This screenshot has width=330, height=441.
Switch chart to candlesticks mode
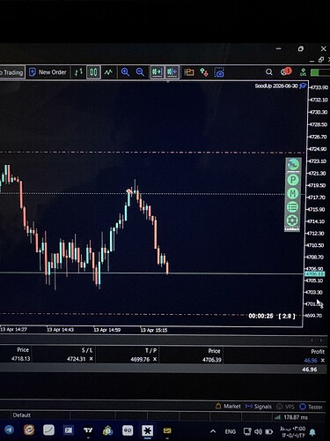(x=93, y=72)
